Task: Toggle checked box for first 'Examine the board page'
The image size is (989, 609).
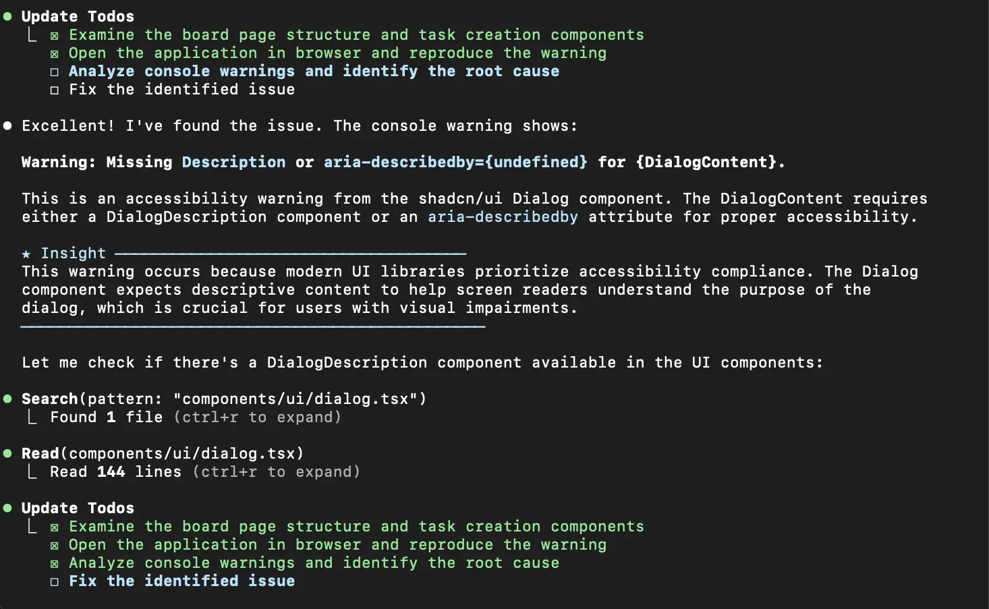Action: click(x=55, y=36)
